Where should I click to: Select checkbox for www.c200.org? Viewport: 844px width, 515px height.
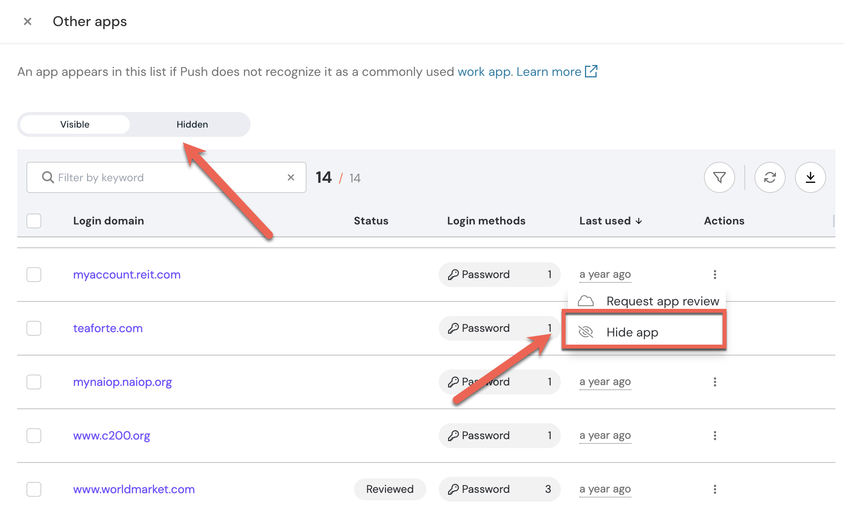[x=34, y=436]
